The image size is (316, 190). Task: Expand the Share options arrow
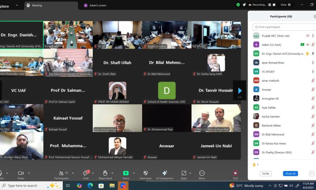click(x=134, y=173)
